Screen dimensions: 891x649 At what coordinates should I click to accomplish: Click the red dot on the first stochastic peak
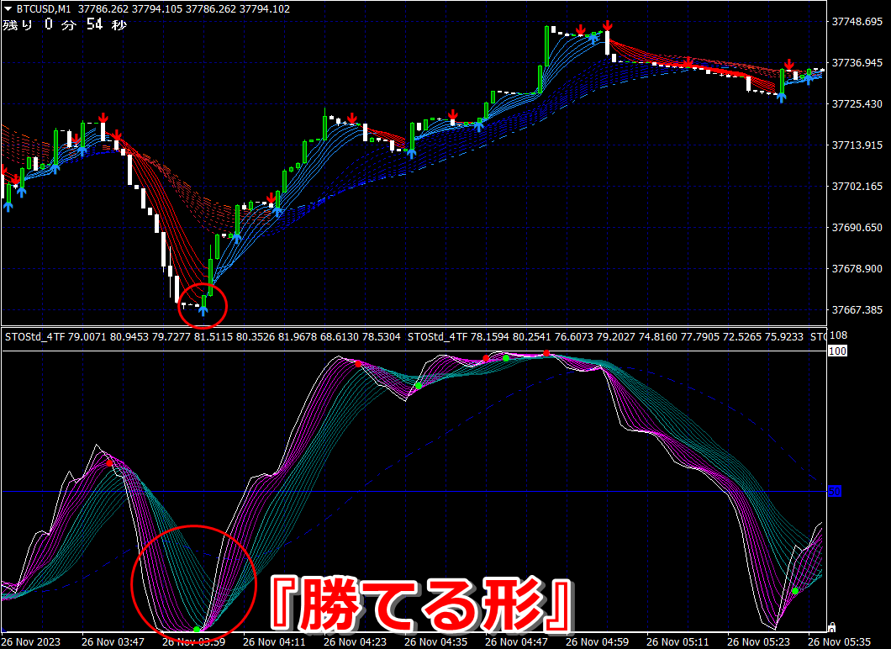(109, 464)
